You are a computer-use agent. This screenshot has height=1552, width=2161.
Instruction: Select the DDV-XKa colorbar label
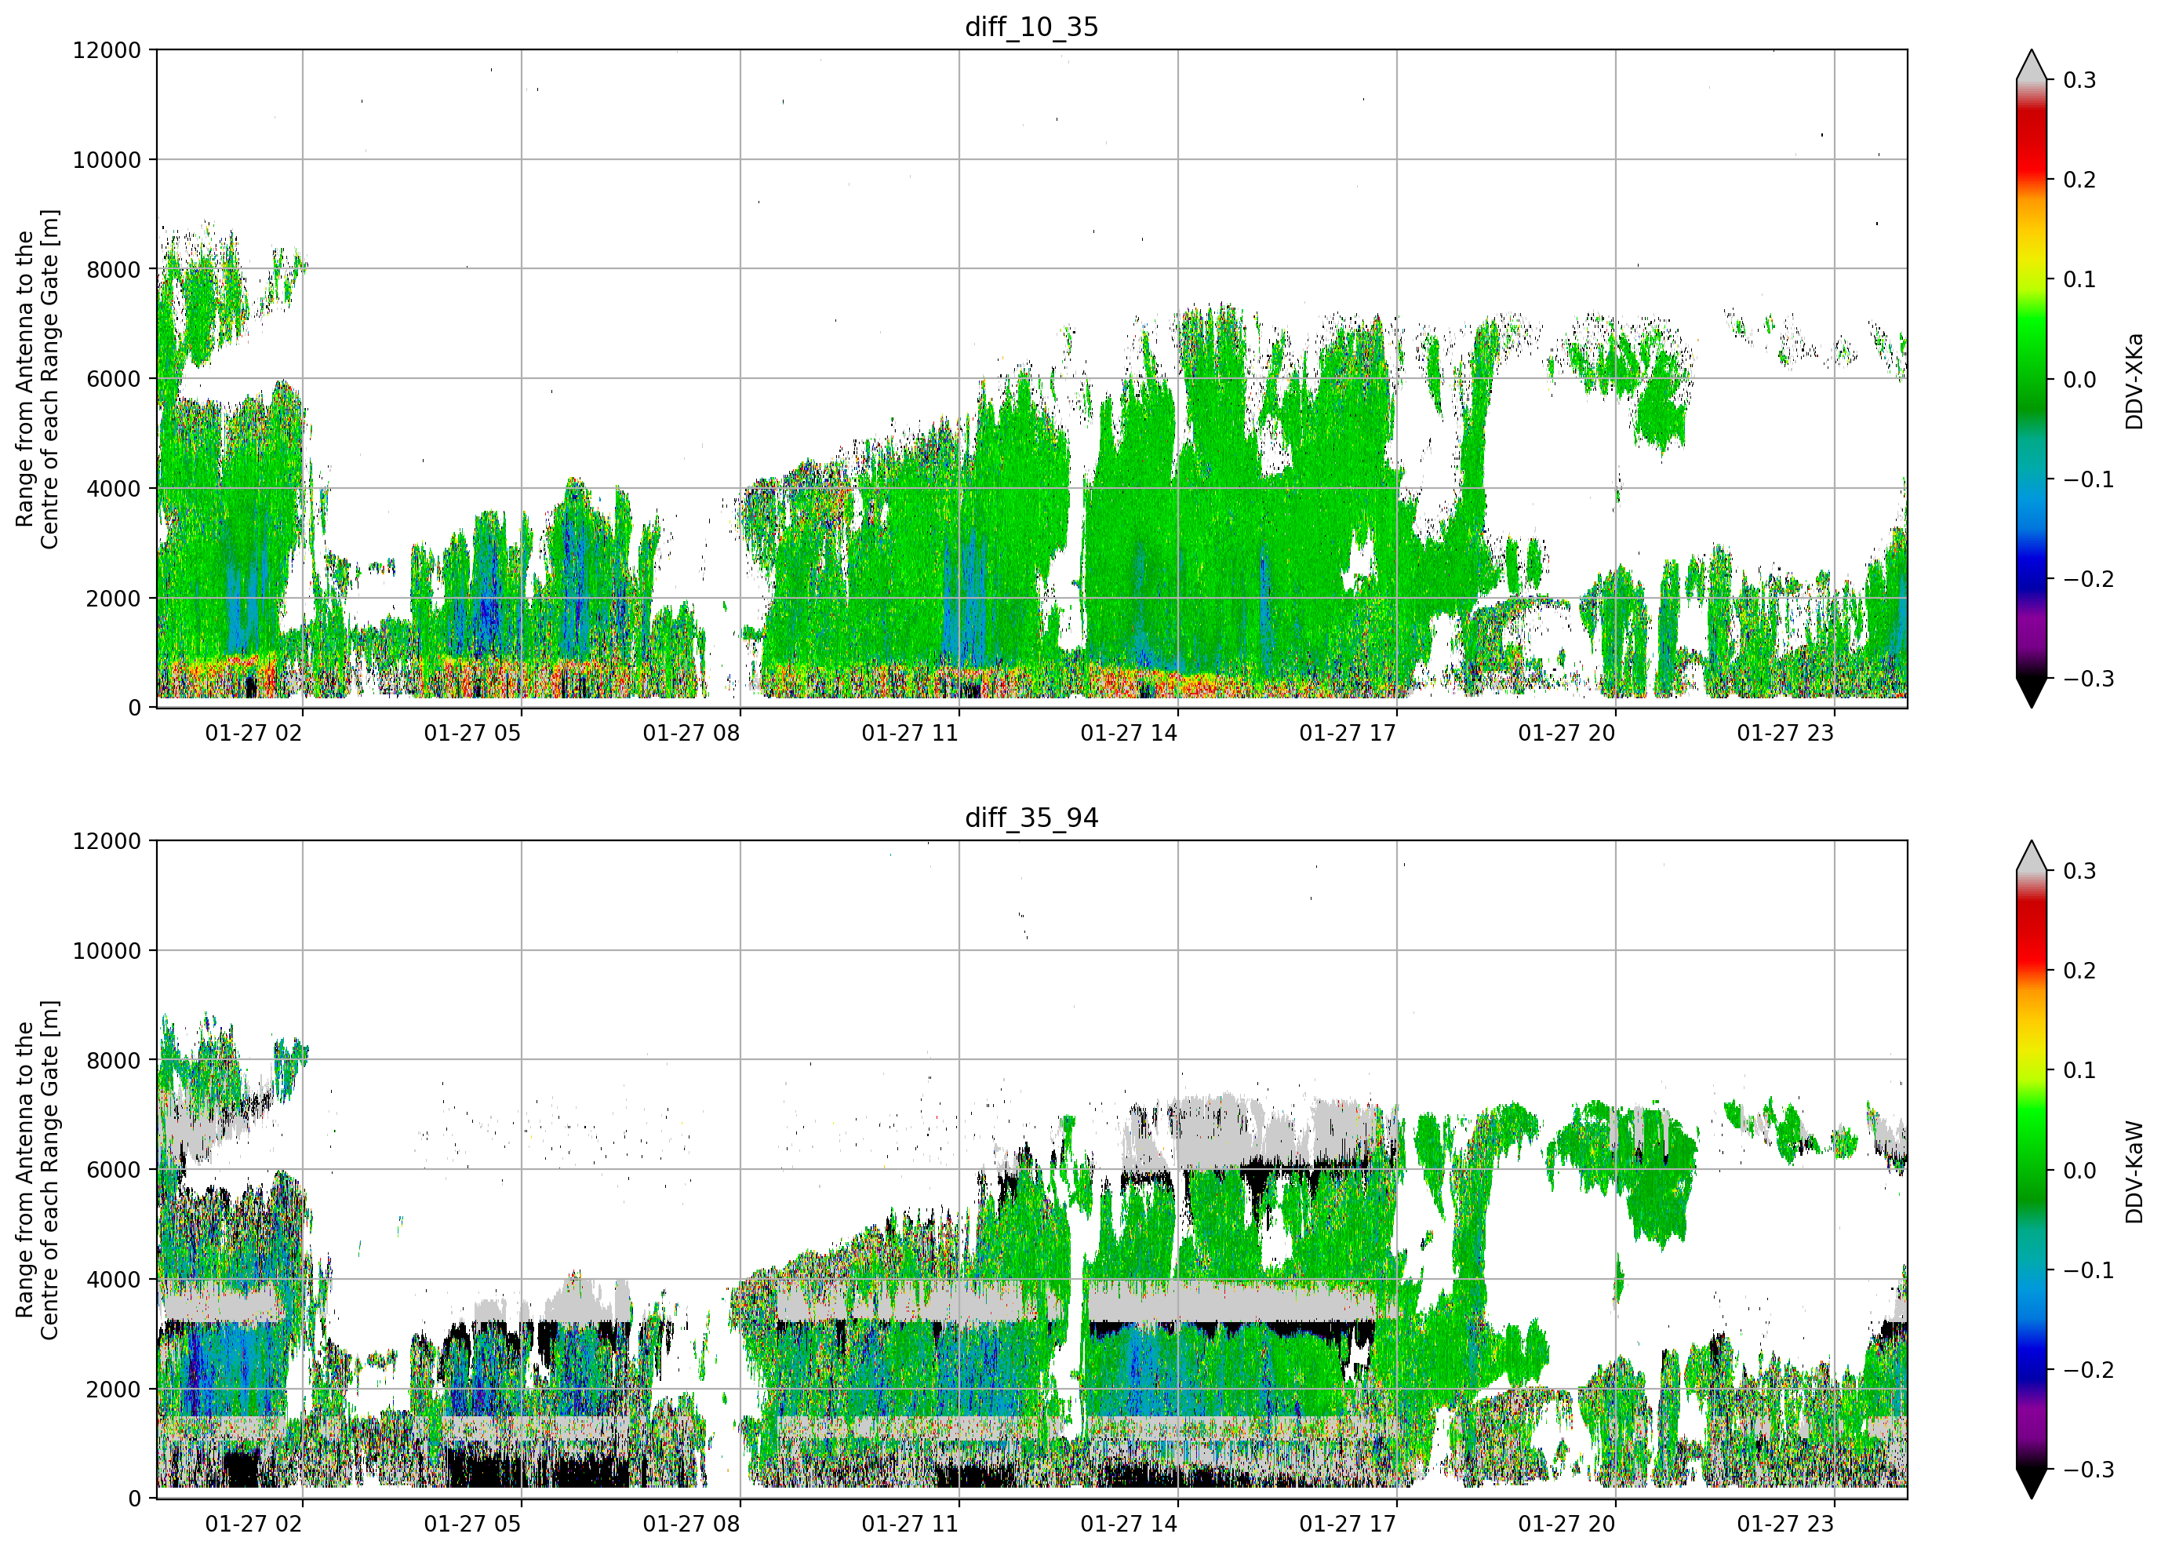click(x=2134, y=381)
